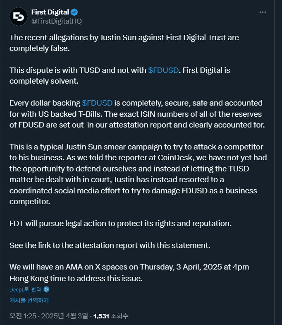Screen dimensions: 282x325
Task: Open the More options three-dot menu
Action: 263,12
